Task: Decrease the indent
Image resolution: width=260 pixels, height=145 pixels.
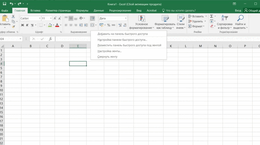Action: pyautogui.click(x=81, y=25)
